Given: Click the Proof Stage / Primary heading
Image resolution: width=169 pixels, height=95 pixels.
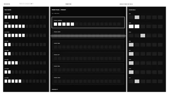Looking at the screenshot, I should [59, 10].
